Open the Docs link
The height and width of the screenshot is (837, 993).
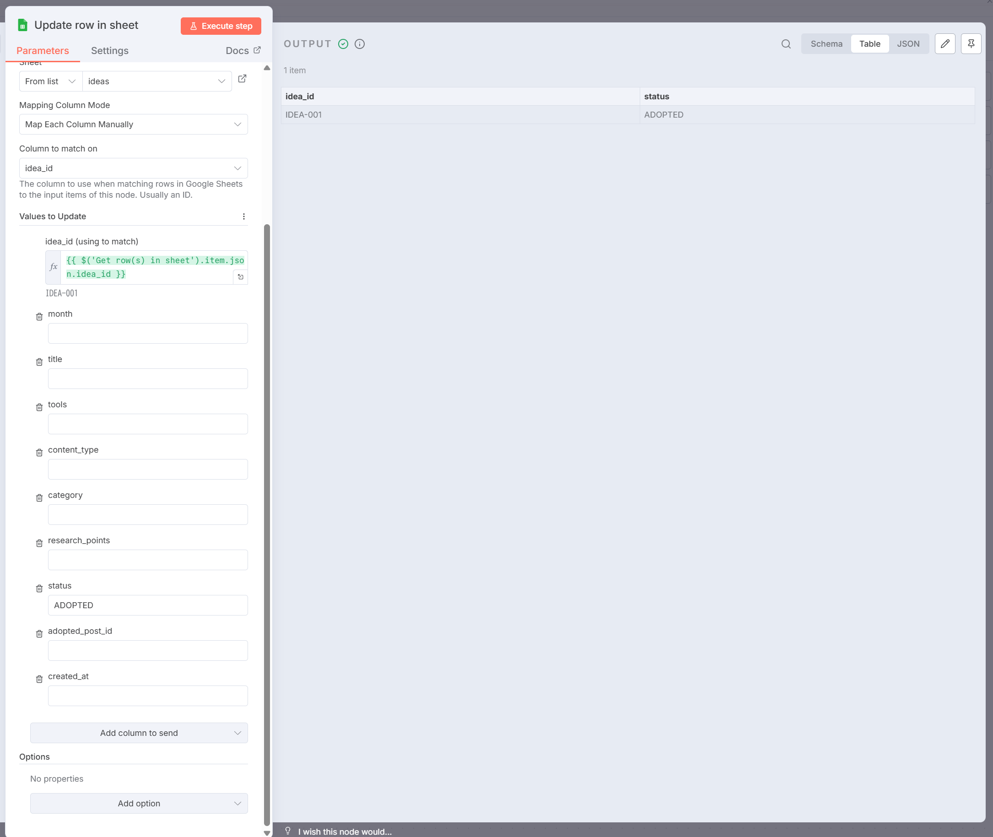point(243,51)
